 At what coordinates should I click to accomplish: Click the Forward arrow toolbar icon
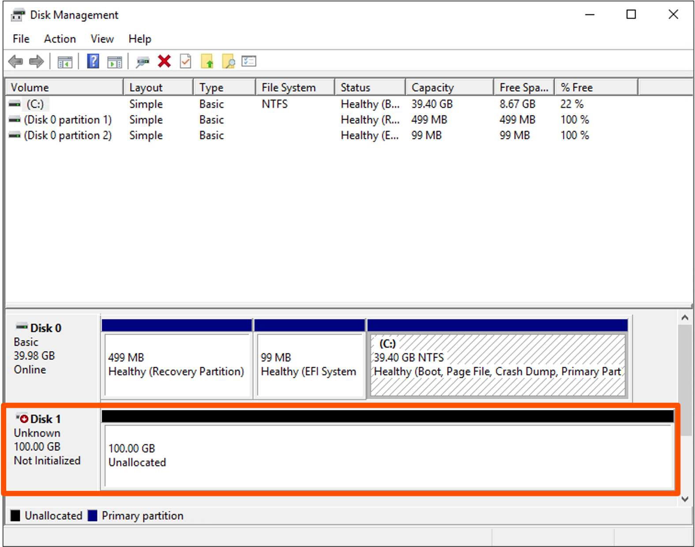37,61
